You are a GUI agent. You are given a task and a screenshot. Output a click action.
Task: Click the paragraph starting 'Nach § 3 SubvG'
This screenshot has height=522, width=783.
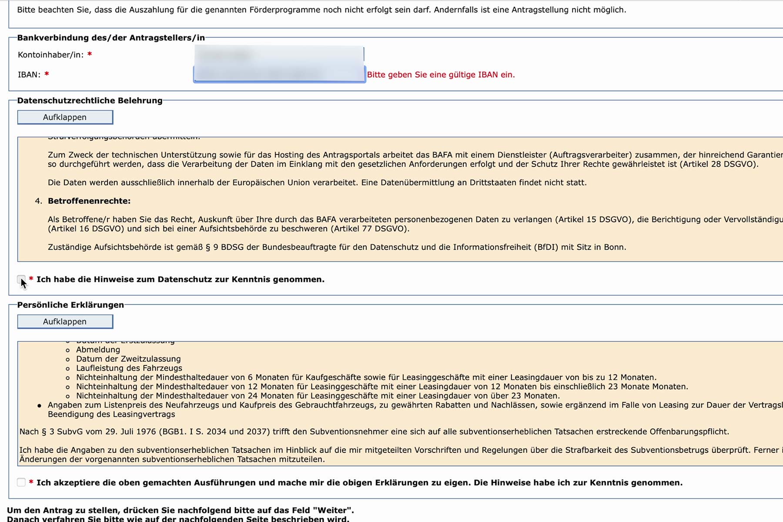coord(374,432)
